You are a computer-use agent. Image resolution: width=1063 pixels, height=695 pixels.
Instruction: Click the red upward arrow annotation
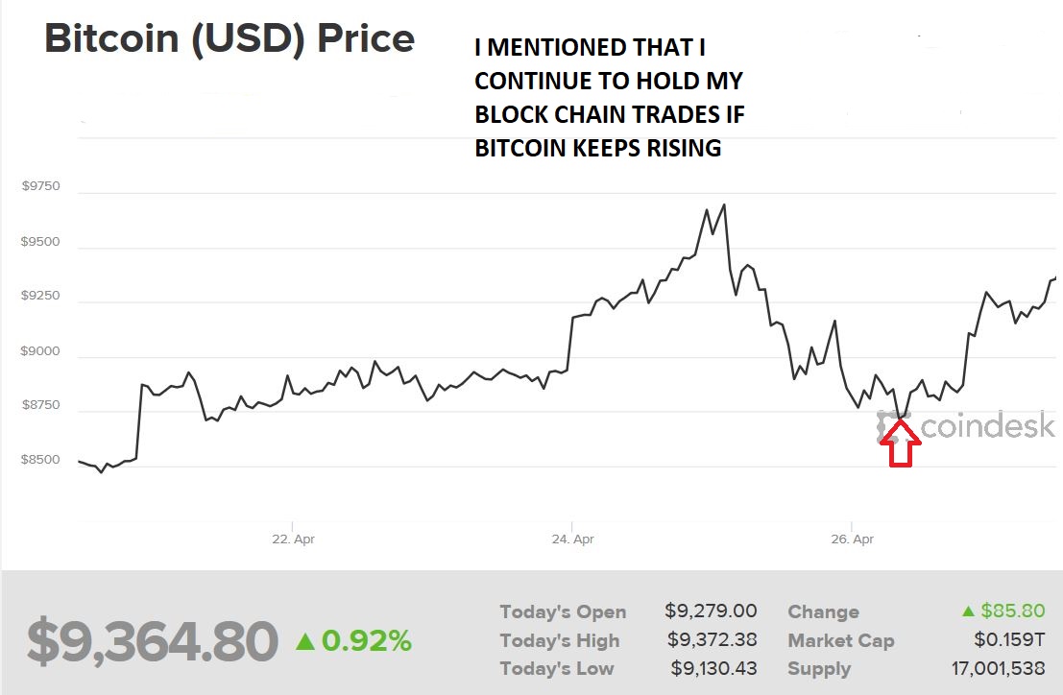(900, 443)
